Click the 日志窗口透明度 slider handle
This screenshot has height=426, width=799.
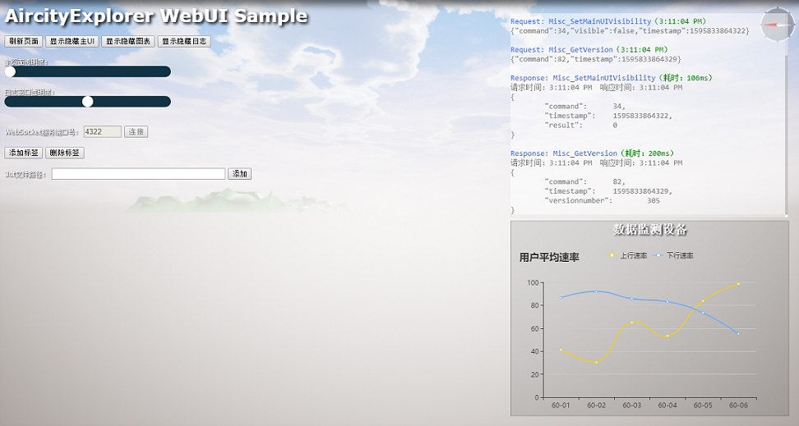(x=88, y=102)
